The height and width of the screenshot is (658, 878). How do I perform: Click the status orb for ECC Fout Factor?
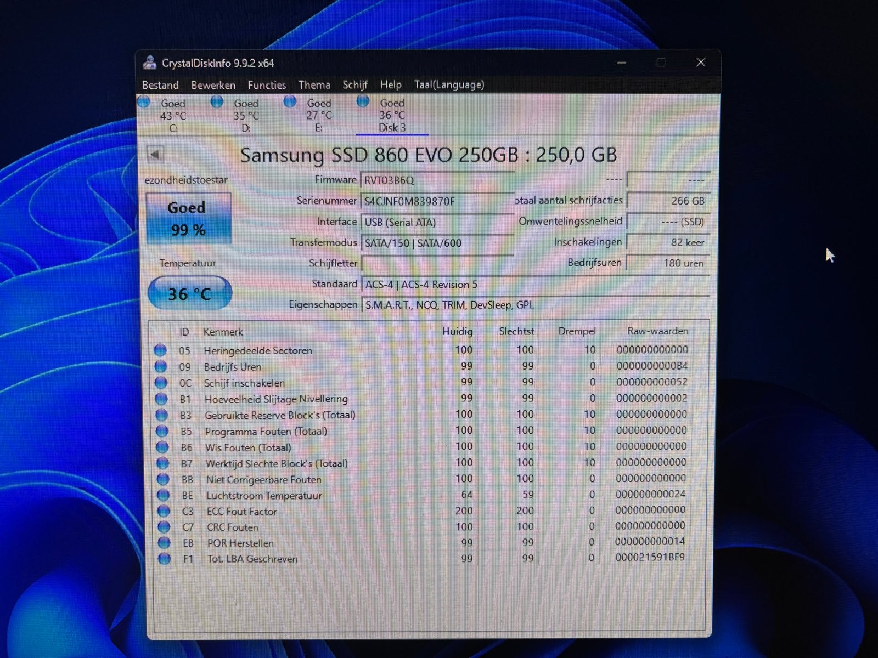pos(164,511)
